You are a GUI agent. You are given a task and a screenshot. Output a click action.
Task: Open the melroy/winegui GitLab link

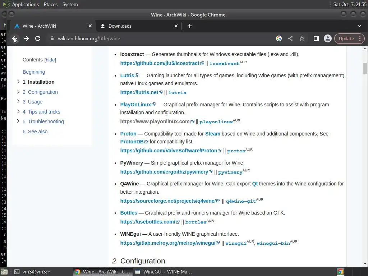170,243
